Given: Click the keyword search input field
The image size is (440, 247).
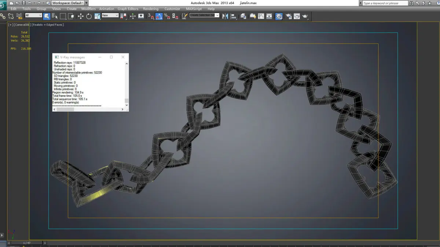Looking at the screenshot, I should [x=385, y=3].
